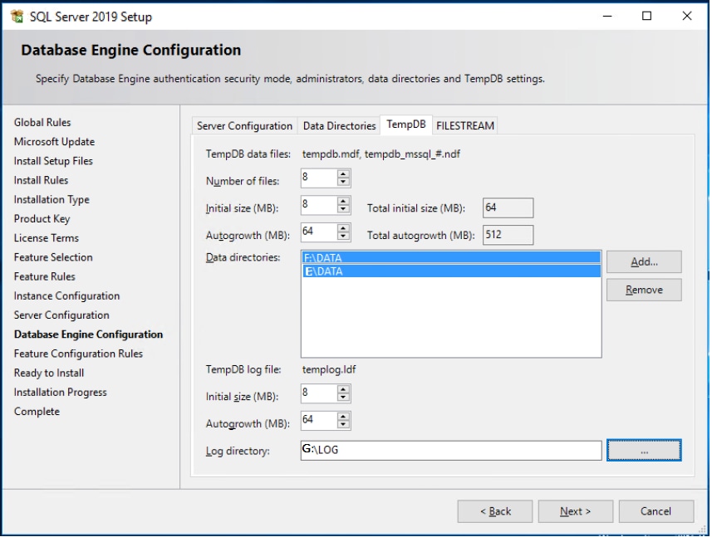The image size is (712, 537).
Task: Click the Installation Progress step
Action: coord(60,393)
